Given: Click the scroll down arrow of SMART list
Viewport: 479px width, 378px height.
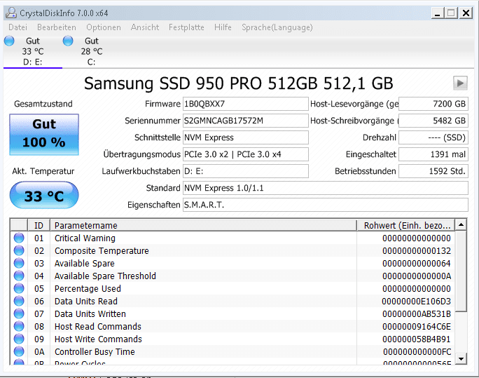Looking at the screenshot, I should (x=461, y=358).
